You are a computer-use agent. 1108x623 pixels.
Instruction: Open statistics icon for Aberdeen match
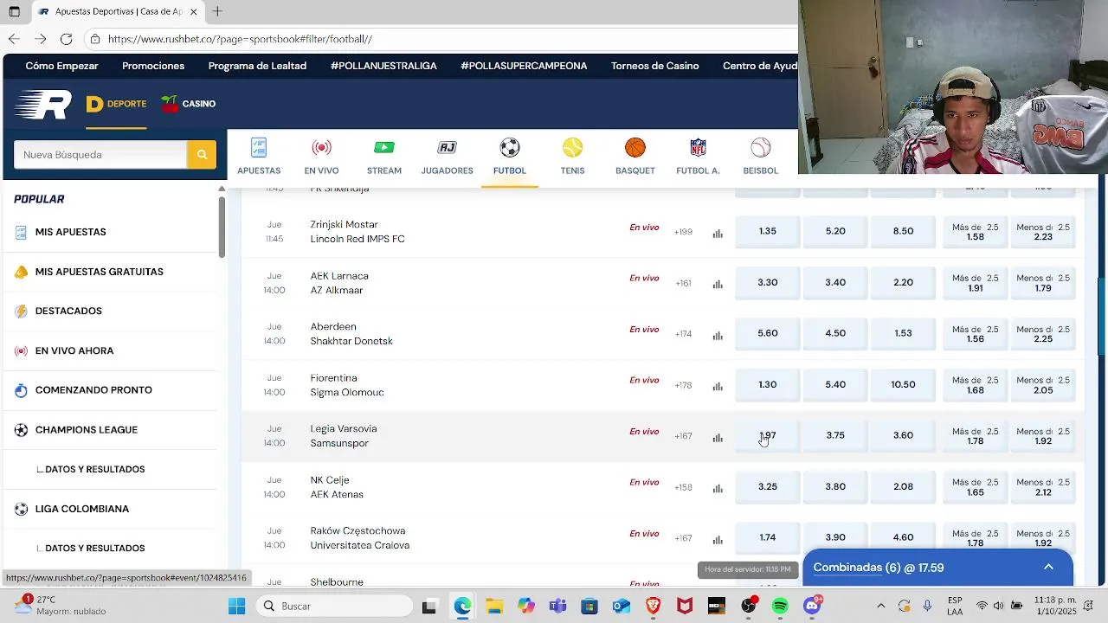(x=718, y=335)
